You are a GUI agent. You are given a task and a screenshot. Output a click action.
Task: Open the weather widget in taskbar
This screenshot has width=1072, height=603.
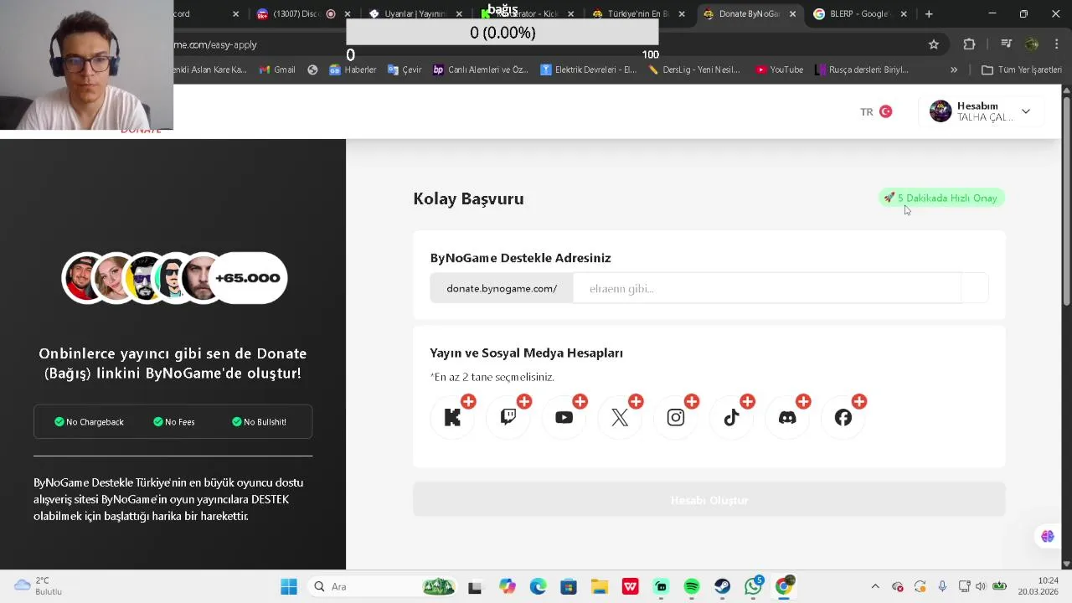(x=39, y=586)
